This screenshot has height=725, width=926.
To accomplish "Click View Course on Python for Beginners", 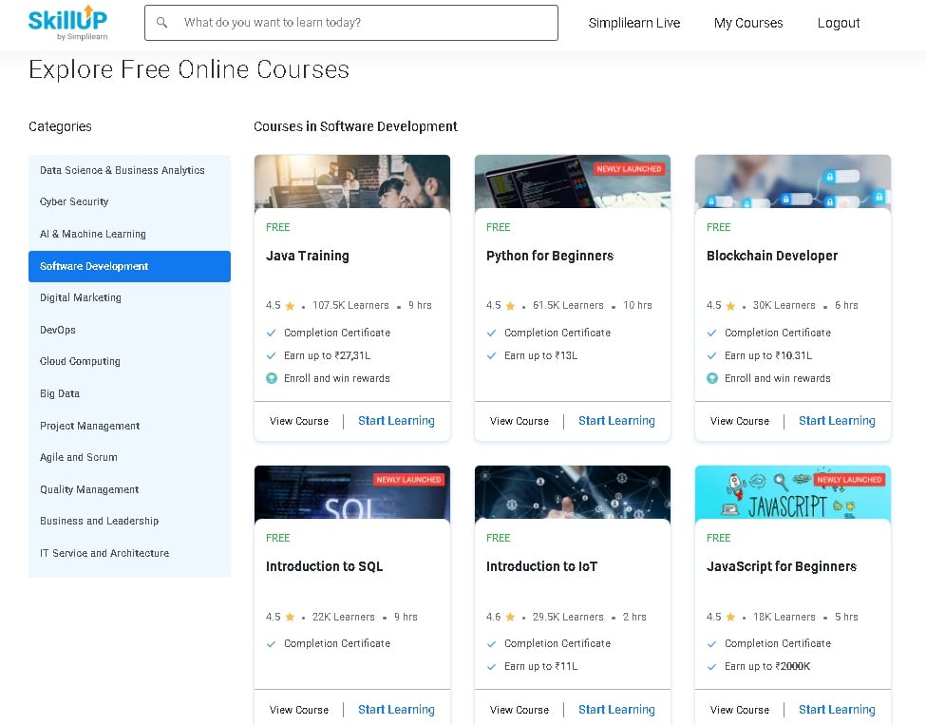I will (x=520, y=421).
